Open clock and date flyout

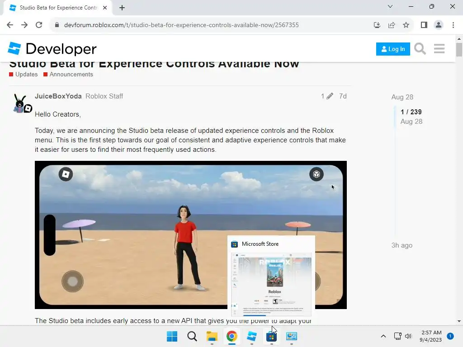pos(431,336)
